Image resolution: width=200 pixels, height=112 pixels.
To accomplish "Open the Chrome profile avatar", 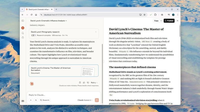I will click(173, 15).
